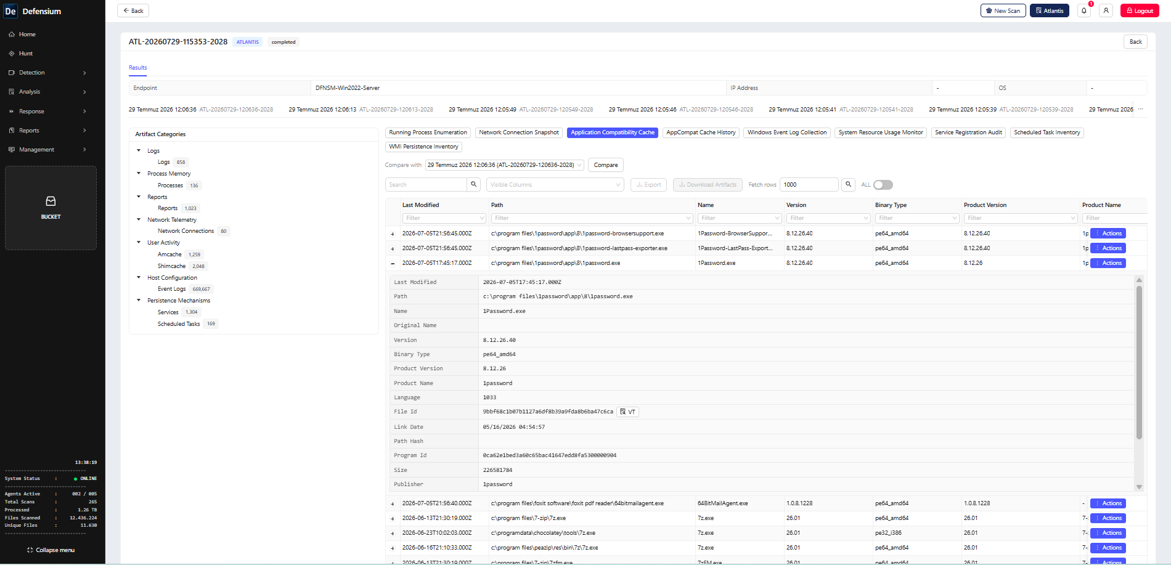The height and width of the screenshot is (565, 1171).
Task: Switch to AppCompat Cache History tab
Action: [701, 132]
